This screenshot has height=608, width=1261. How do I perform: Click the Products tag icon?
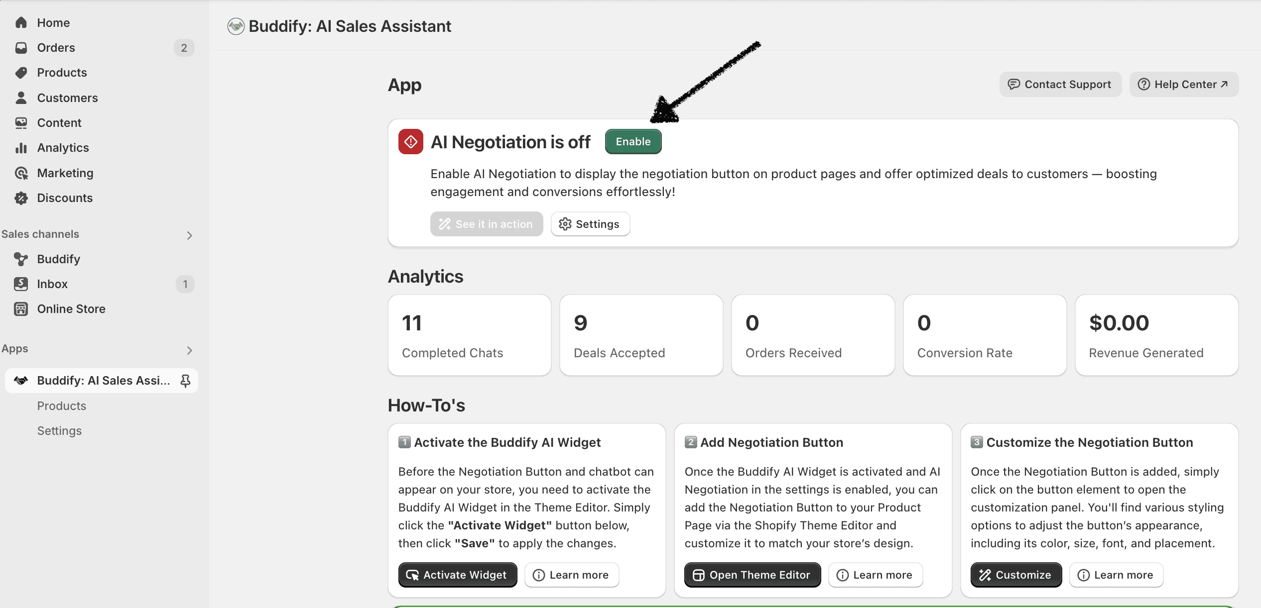click(21, 73)
